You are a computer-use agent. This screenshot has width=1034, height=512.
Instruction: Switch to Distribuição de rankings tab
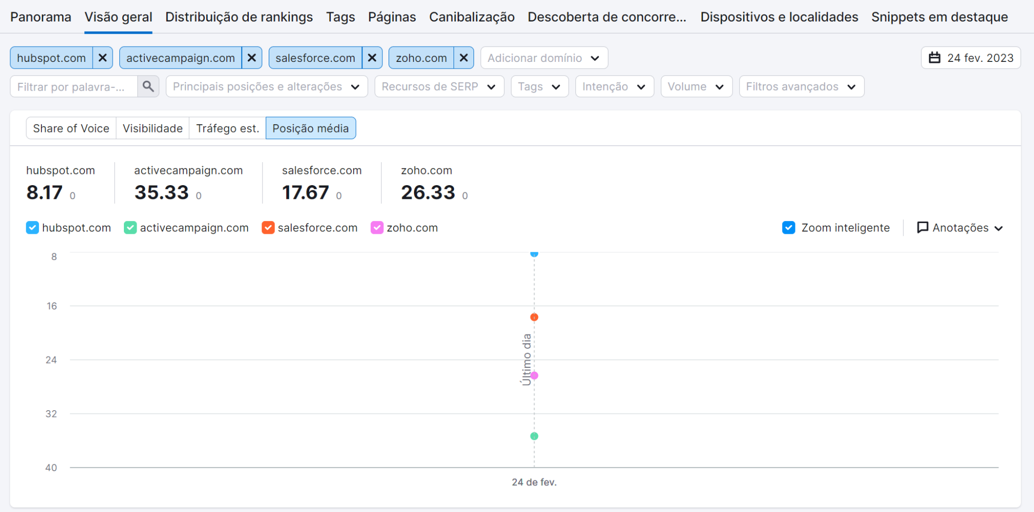(x=239, y=17)
